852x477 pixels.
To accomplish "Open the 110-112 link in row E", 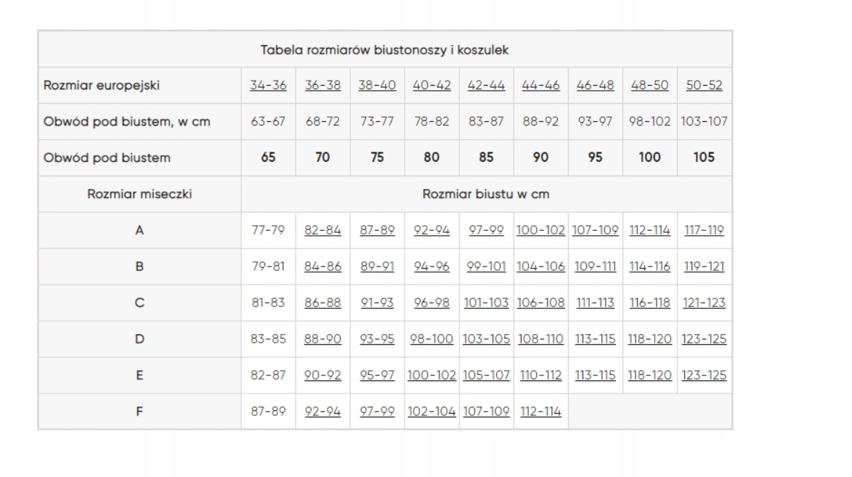I will click(x=540, y=375).
